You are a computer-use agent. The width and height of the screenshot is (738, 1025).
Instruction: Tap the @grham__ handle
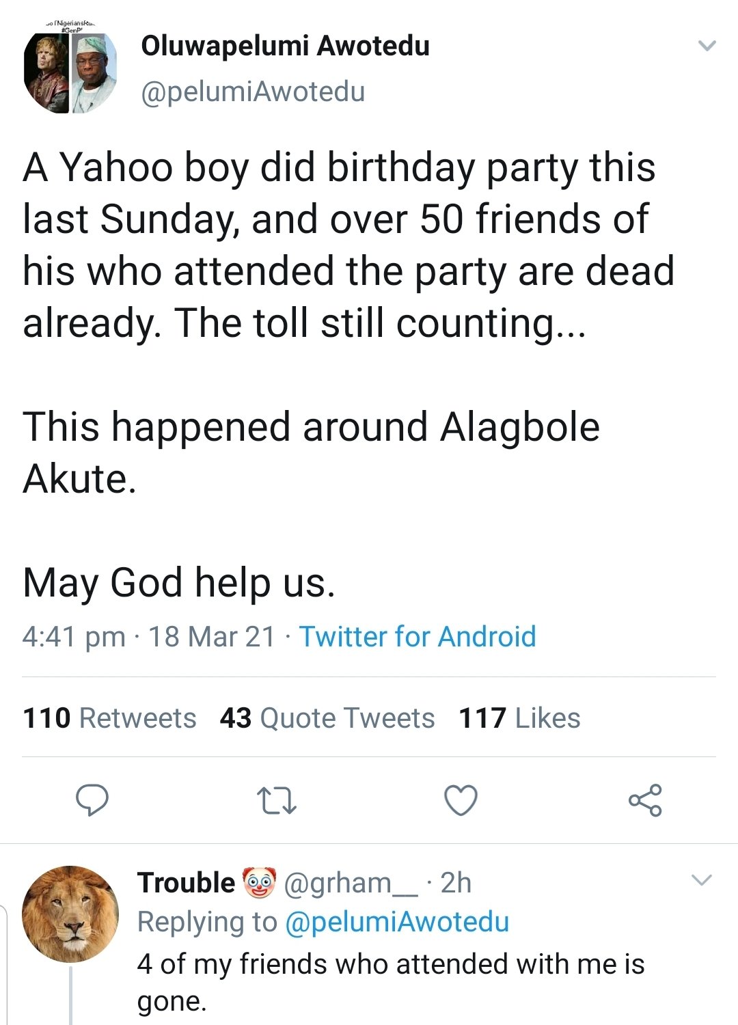tap(350, 883)
